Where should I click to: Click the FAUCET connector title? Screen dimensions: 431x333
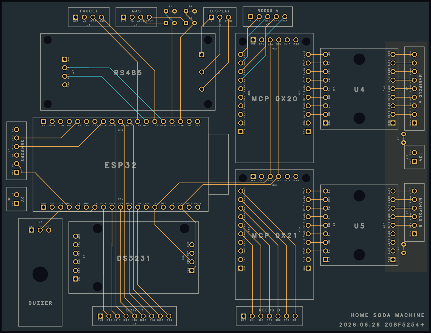(x=89, y=11)
